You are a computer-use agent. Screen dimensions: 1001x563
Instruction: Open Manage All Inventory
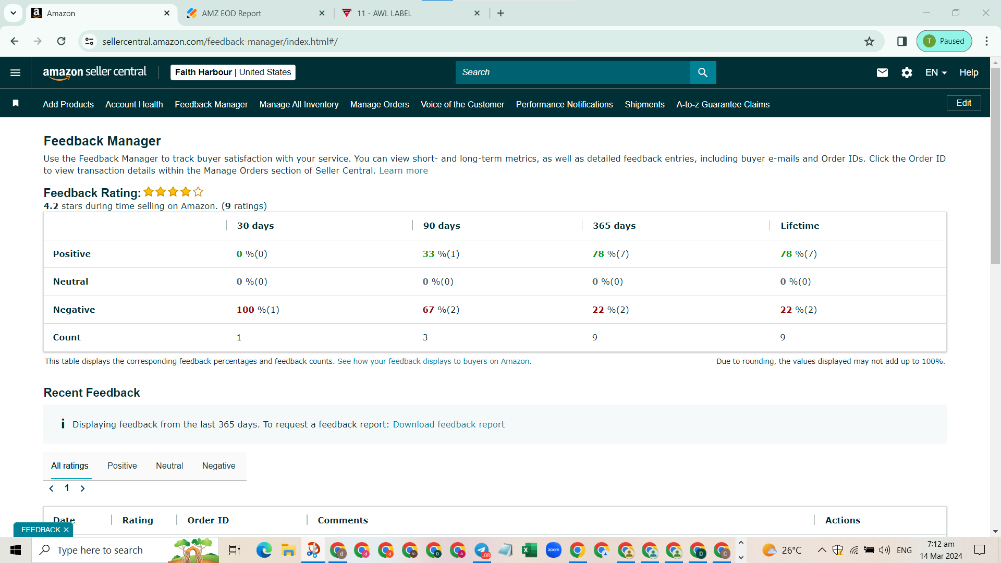coord(299,104)
